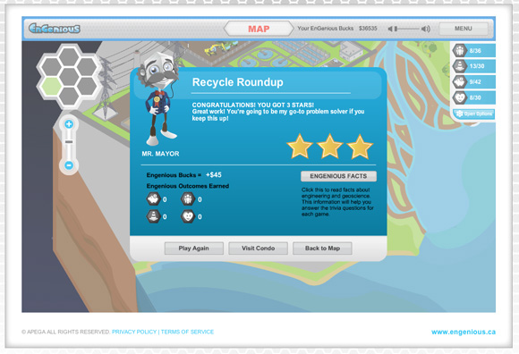Click the Mr. Mayor character
Viewport: 519px width, 354px height.
pyautogui.click(x=159, y=98)
